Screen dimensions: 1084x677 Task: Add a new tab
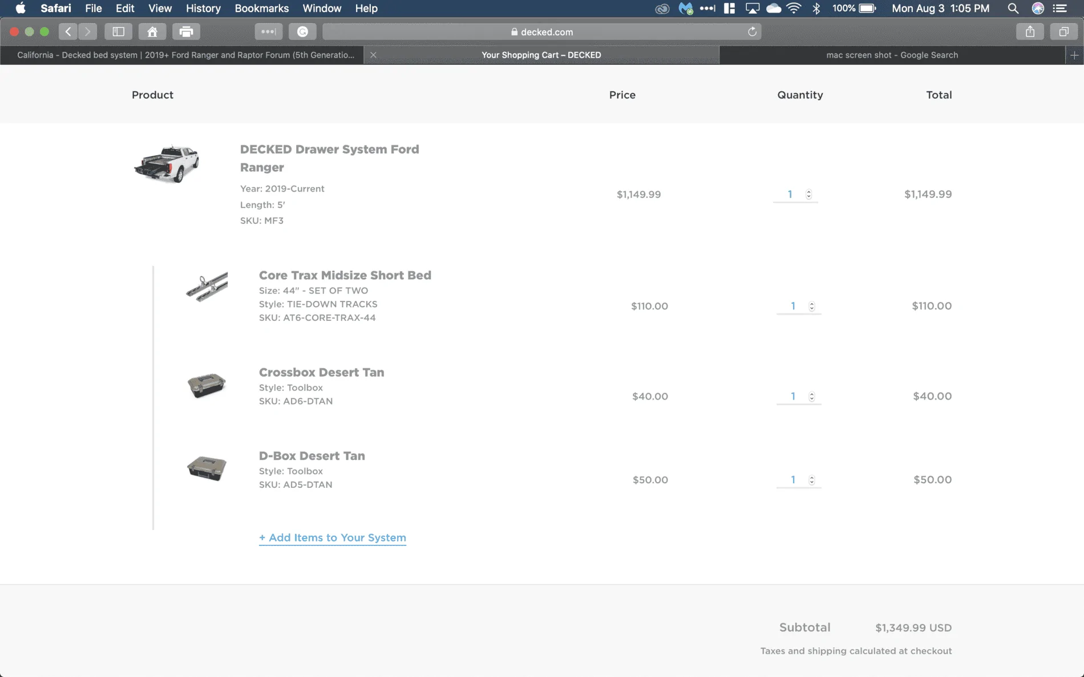click(1074, 55)
